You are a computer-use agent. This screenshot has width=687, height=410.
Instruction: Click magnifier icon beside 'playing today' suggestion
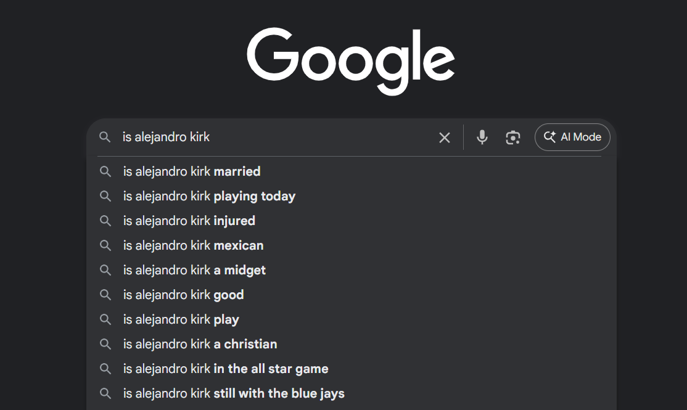(105, 196)
